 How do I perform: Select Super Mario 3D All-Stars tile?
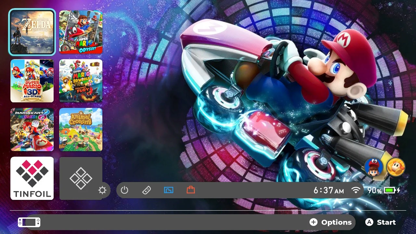click(x=32, y=81)
